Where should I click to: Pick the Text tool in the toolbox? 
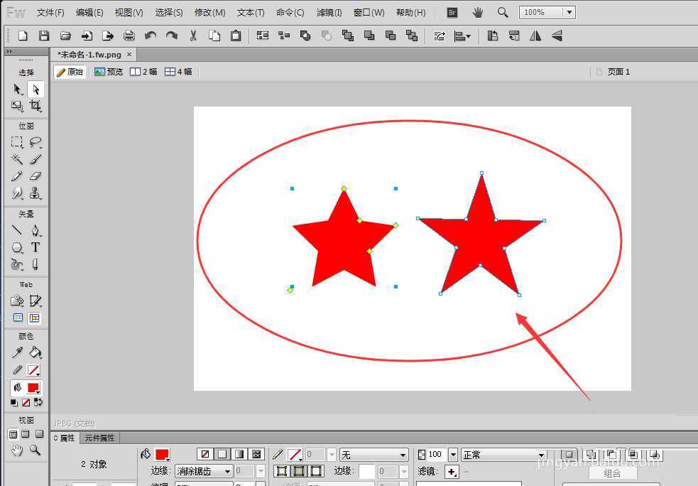(x=36, y=247)
